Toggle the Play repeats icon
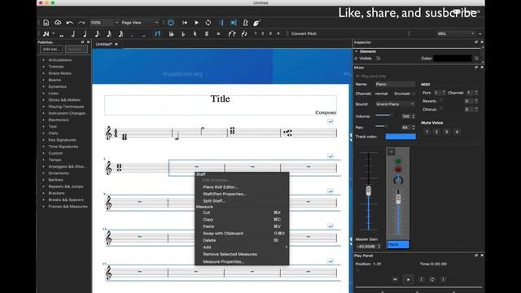This screenshot has width=521, height=293. 221,23
